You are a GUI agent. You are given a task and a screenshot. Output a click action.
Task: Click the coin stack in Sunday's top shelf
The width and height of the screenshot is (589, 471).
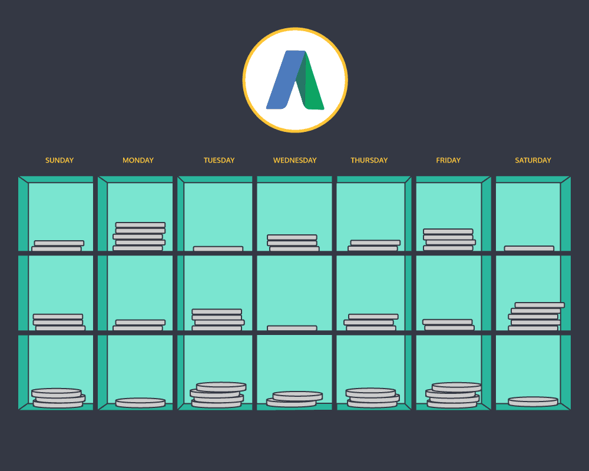pos(58,246)
